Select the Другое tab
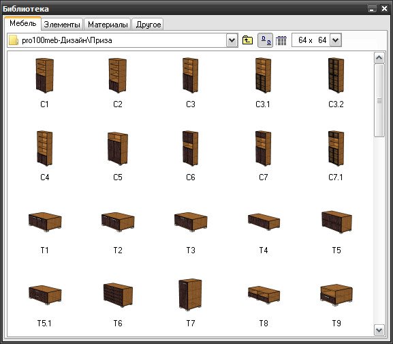 (148, 25)
